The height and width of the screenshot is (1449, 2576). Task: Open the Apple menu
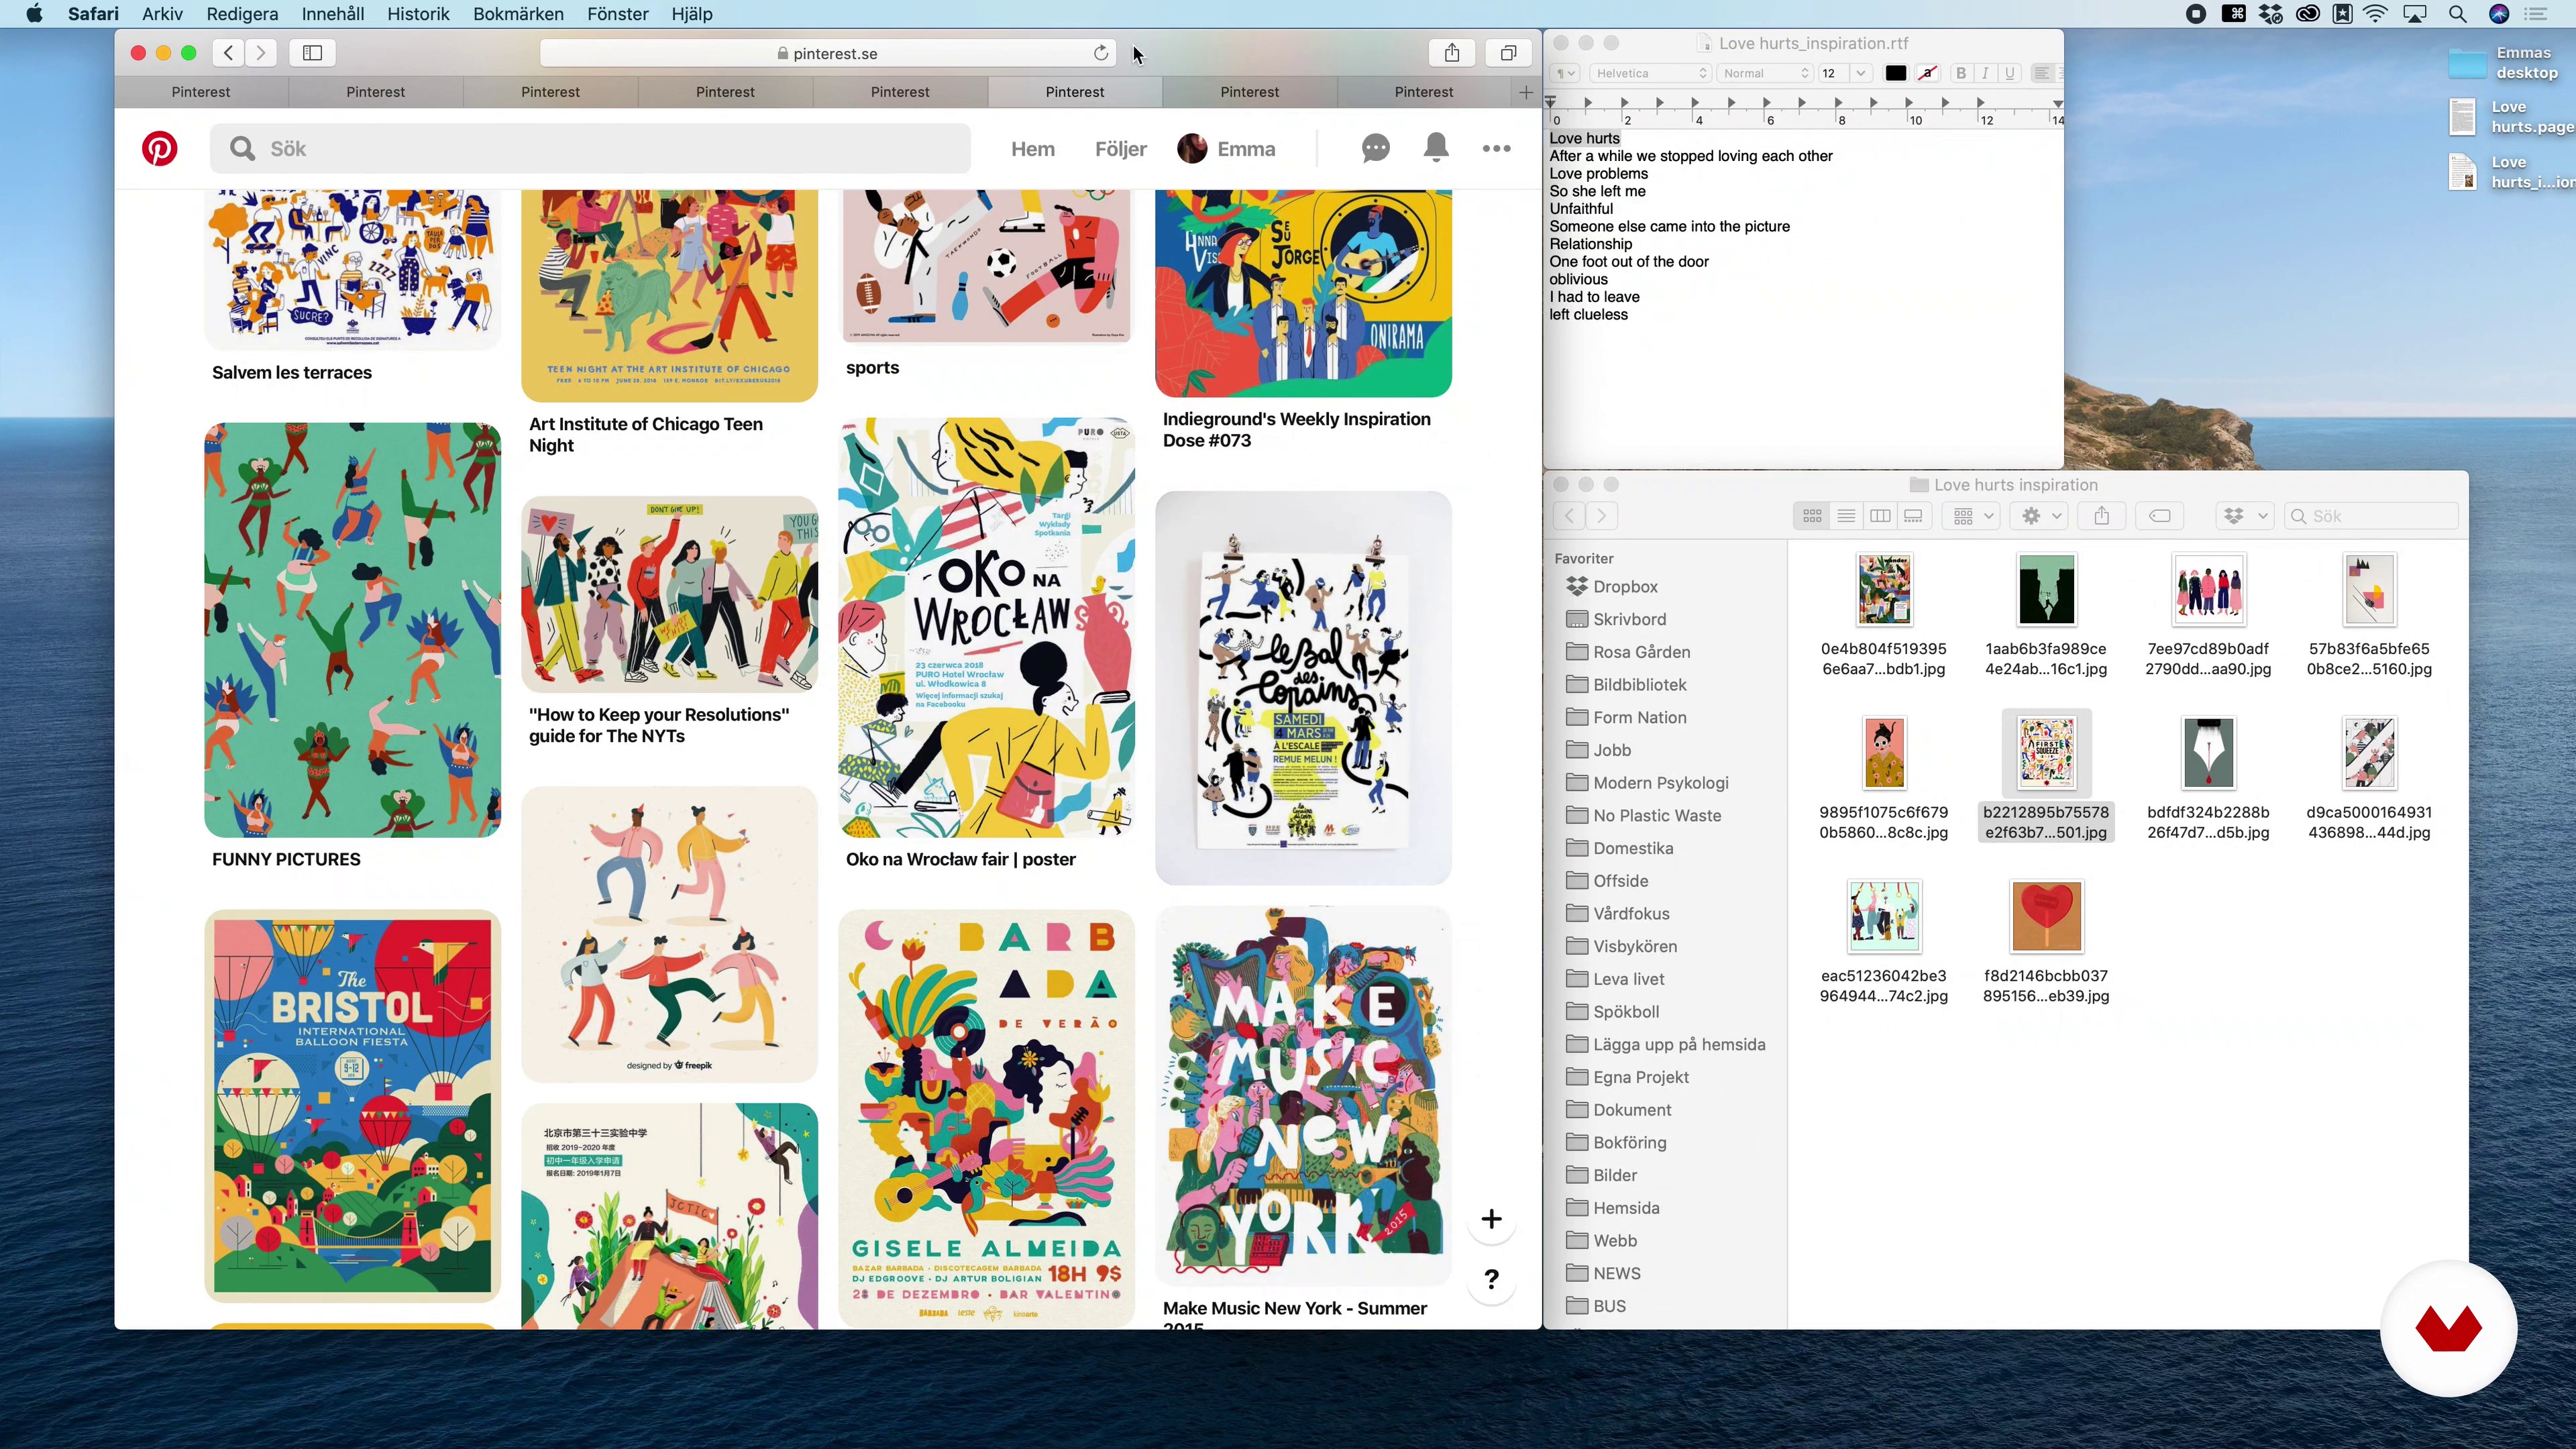(35, 14)
